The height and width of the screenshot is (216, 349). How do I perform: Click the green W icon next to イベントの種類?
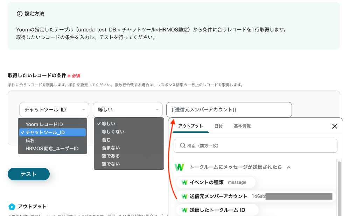(184, 182)
